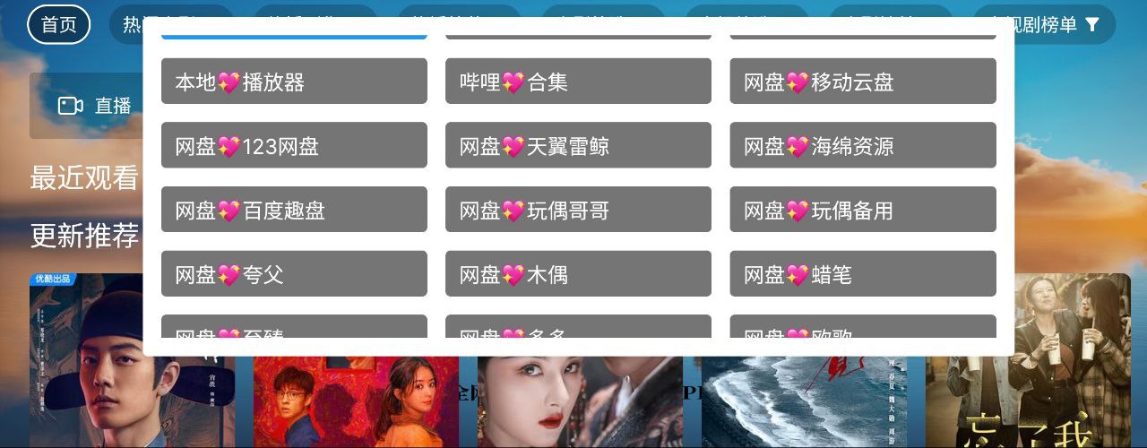Select the 网盘木偶 source
This screenshot has height=448, width=1147.
pos(578,274)
